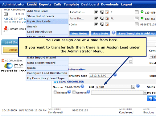Select My Favorites / Lead Type item

[x=47, y=78]
